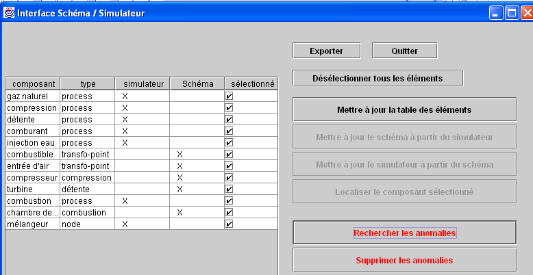Toggle checkbox for chambre de... row
This screenshot has width=533, height=275.
pyautogui.click(x=229, y=213)
